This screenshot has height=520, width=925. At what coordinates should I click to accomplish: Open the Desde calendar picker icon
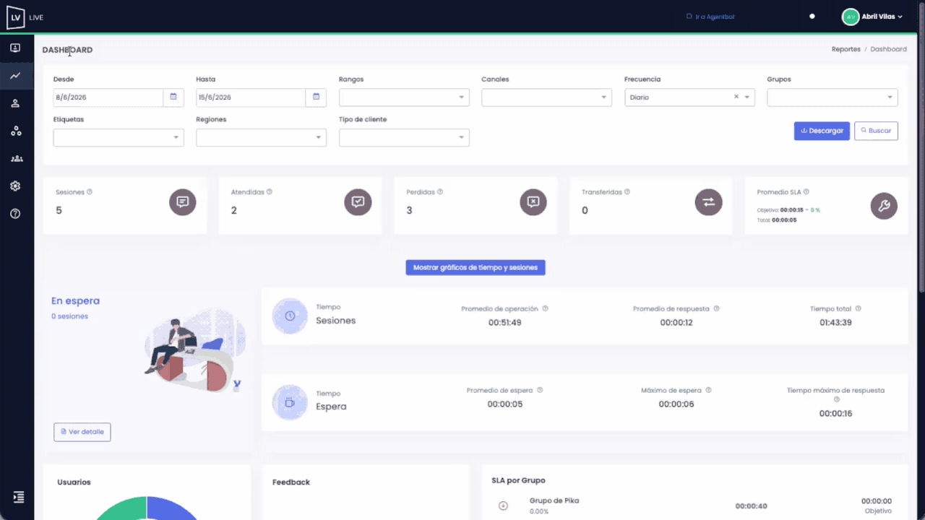173,97
